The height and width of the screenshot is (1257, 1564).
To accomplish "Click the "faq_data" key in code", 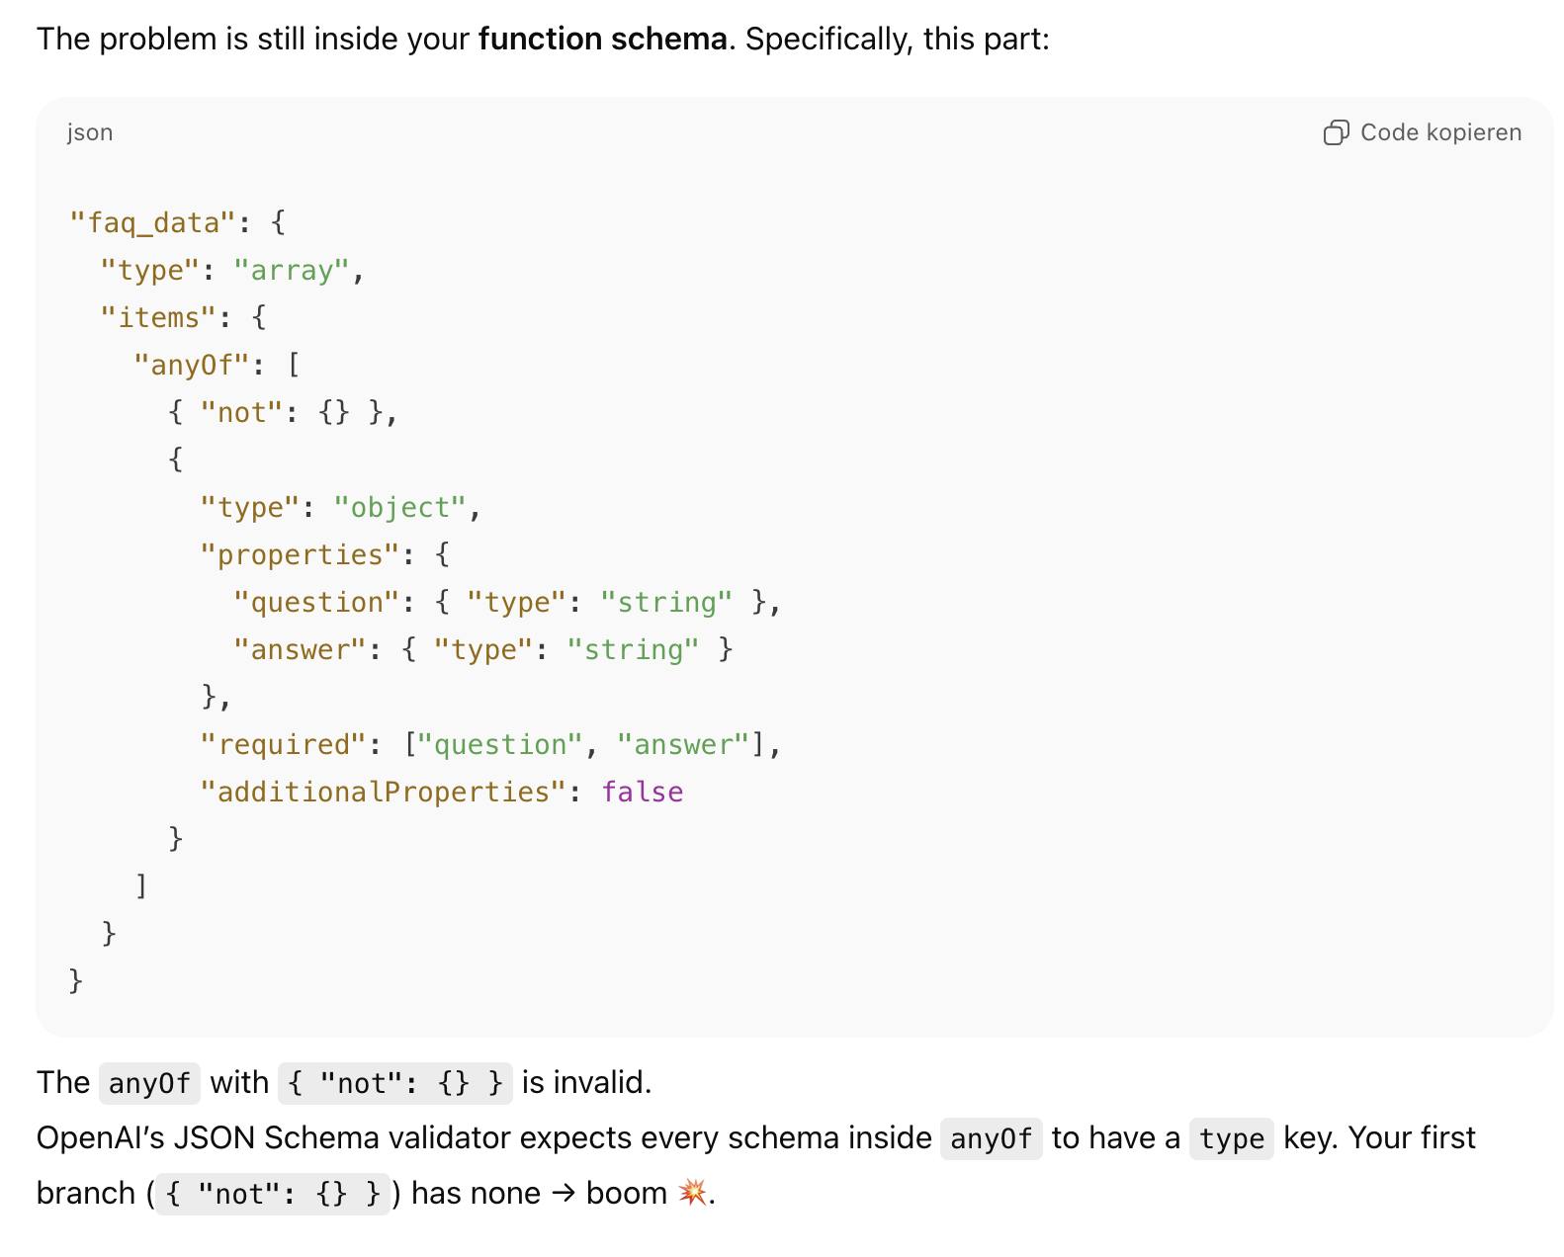I will [x=153, y=222].
